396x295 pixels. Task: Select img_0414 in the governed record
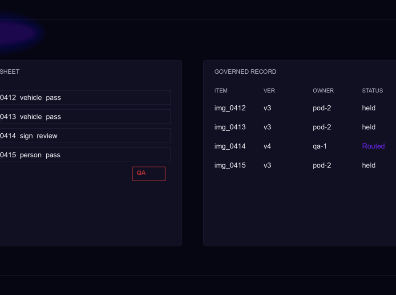230,147
